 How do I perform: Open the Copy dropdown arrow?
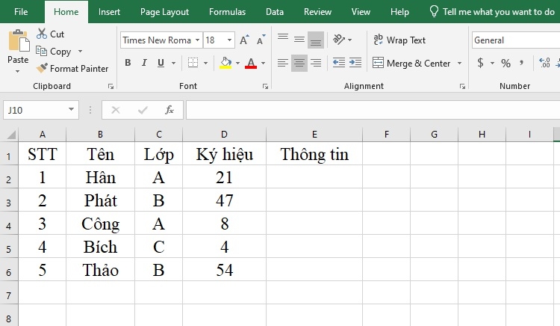pyautogui.click(x=80, y=52)
